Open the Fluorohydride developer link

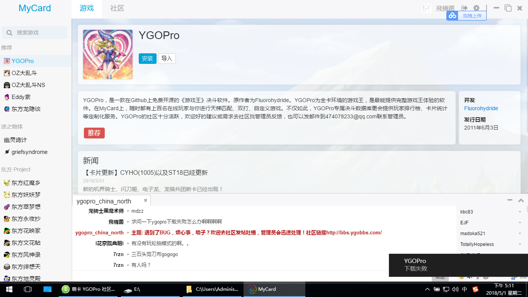(481, 108)
